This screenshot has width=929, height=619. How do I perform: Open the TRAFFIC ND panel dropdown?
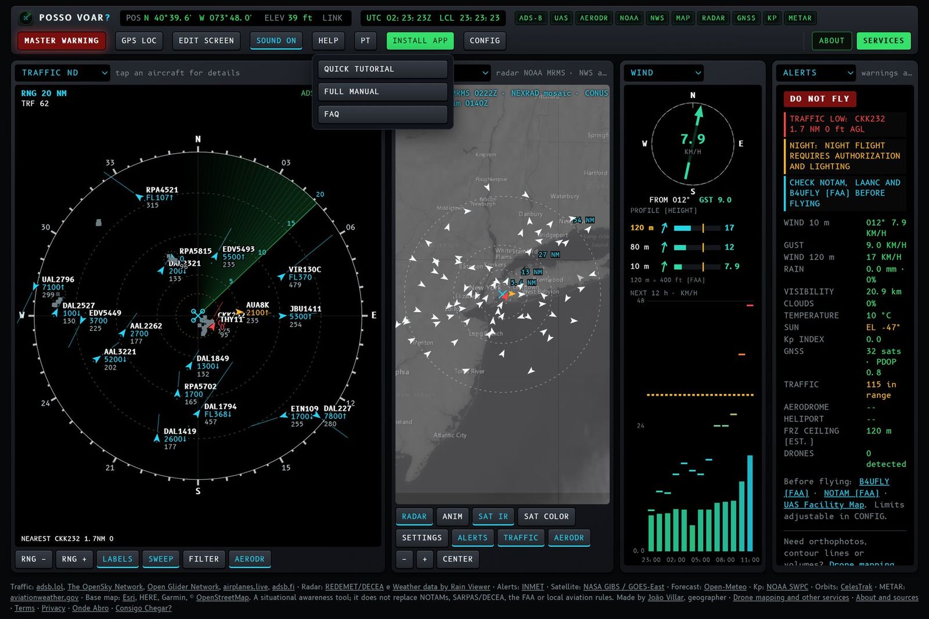(x=62, y=73)
